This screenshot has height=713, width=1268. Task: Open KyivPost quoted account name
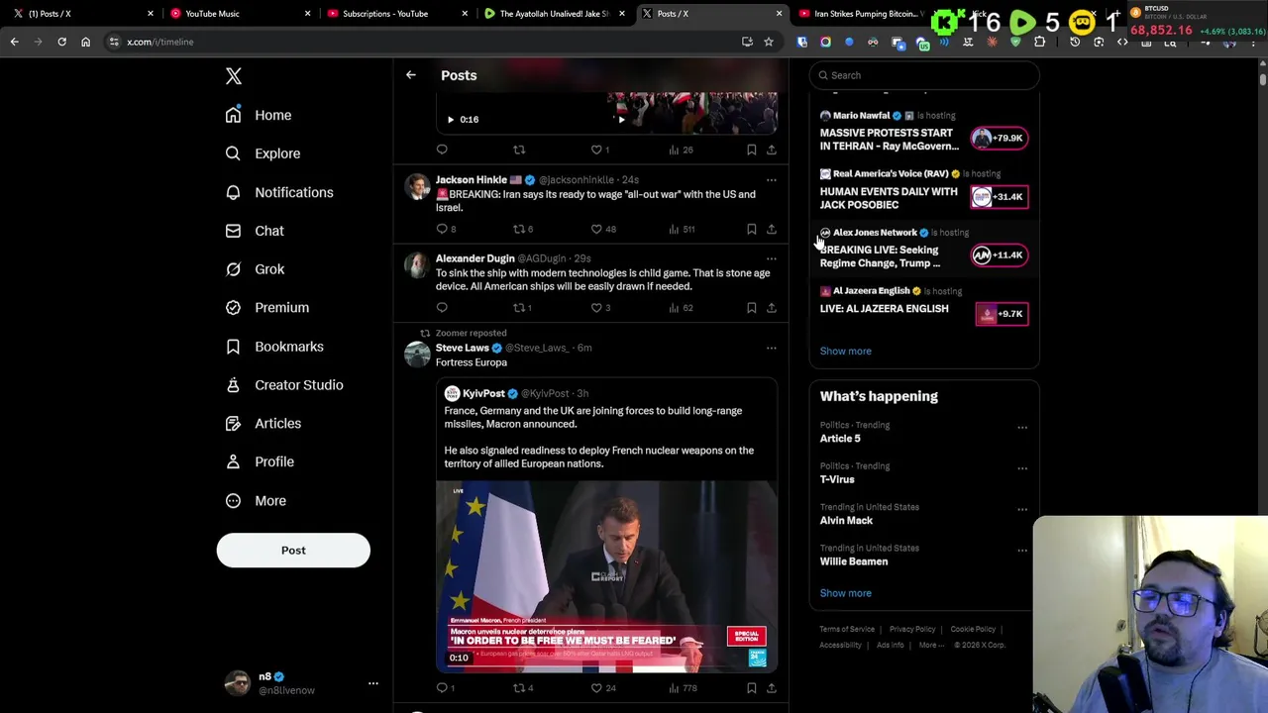(483, 394)
